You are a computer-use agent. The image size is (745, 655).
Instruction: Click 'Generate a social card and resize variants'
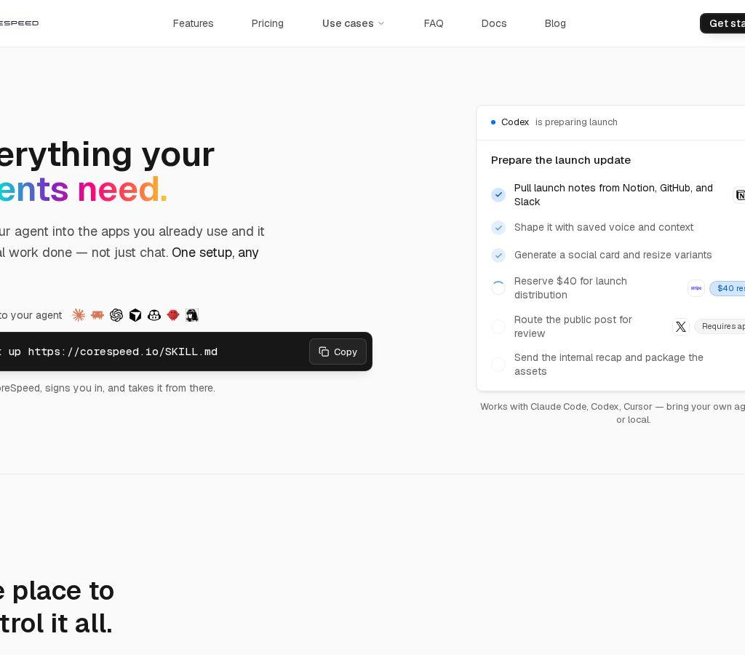pyautogui.click(x=613, y=255)
